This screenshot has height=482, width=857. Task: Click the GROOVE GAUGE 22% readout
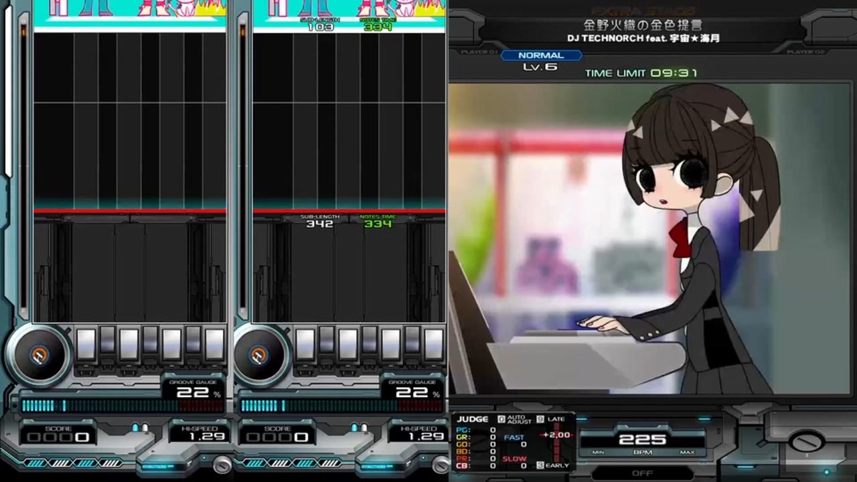click(195, 392)
